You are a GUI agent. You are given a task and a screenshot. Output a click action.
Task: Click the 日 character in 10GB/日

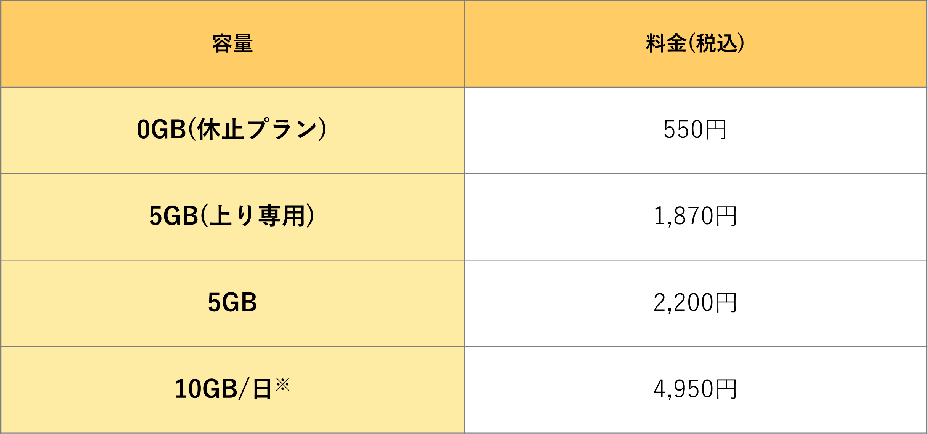262,389
